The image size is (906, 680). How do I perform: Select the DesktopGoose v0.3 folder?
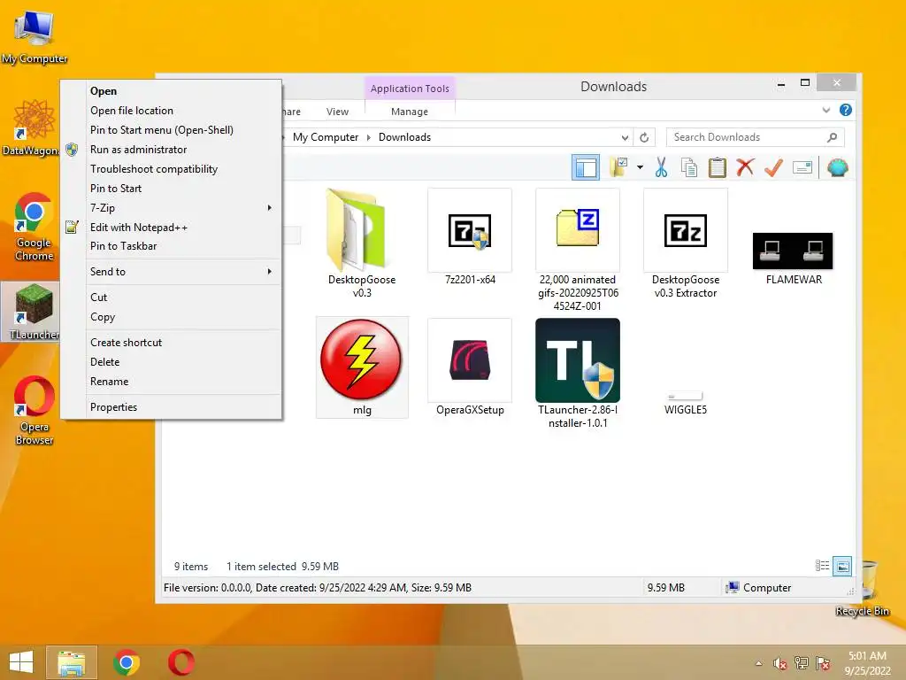[362, 243]
